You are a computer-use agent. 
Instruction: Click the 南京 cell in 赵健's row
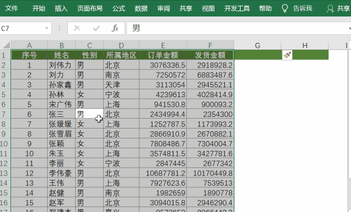tap(121, 193)
